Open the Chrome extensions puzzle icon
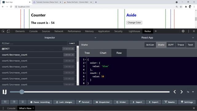 click(x=186, y=7)
